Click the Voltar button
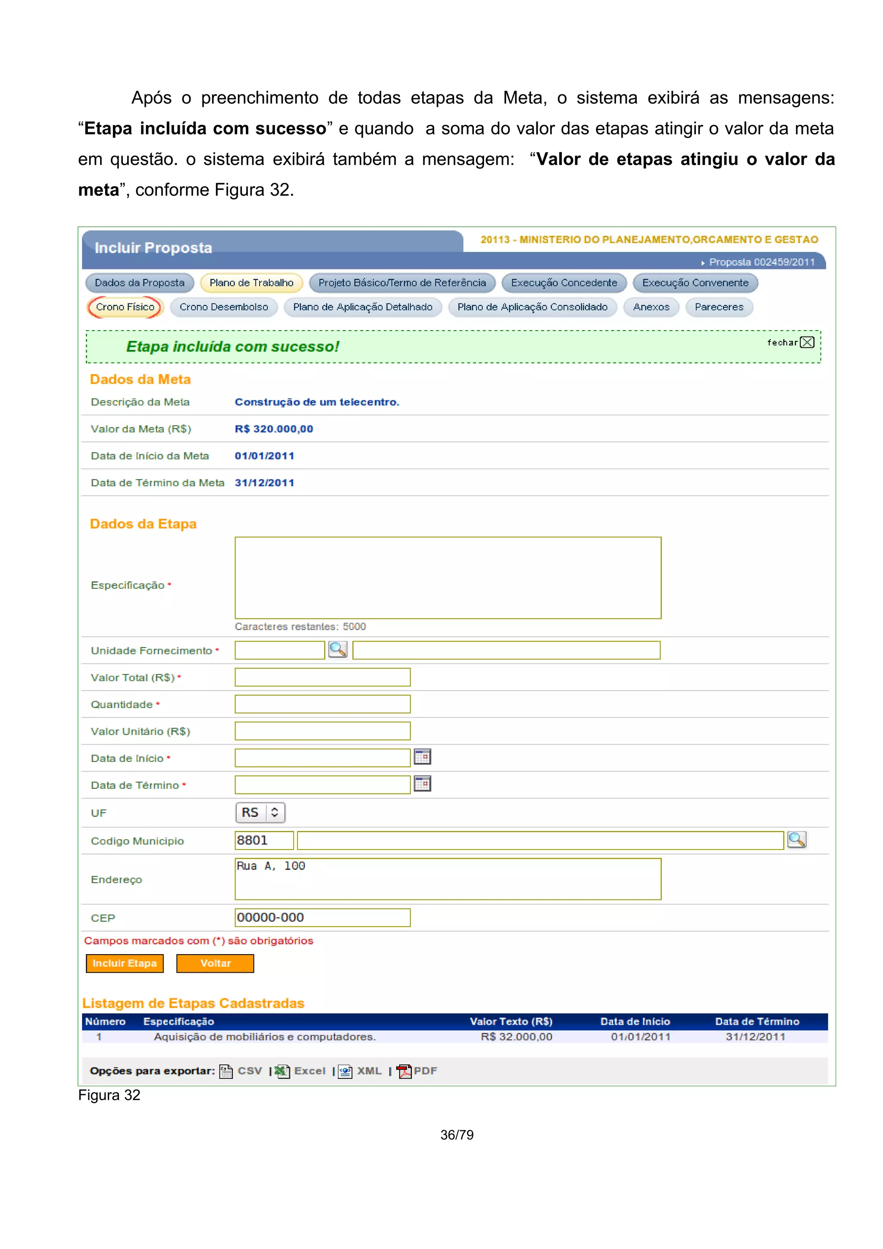Image resolution: width=883 pixels, height=1249 pixels. (x=216, y=963)
